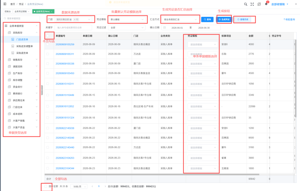Open template dropdown for row 20260609105259
Viewport: 300px width, 191px height.
pos(202,44)
